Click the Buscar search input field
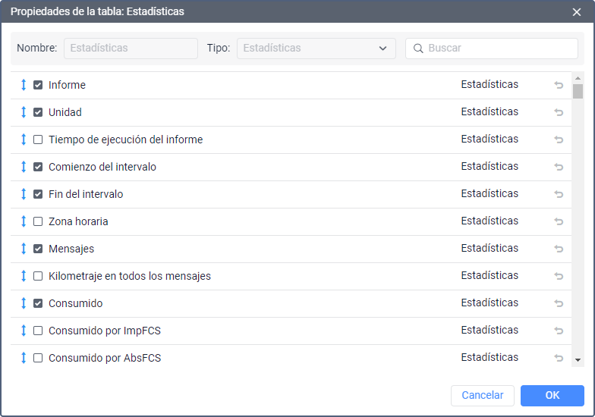The height and width of the screenshot is (417, 595). [492, 49]
